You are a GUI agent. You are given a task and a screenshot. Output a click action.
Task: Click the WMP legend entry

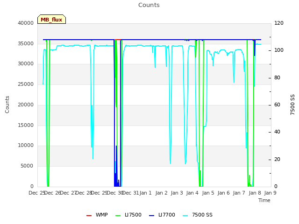coord(97,215)
